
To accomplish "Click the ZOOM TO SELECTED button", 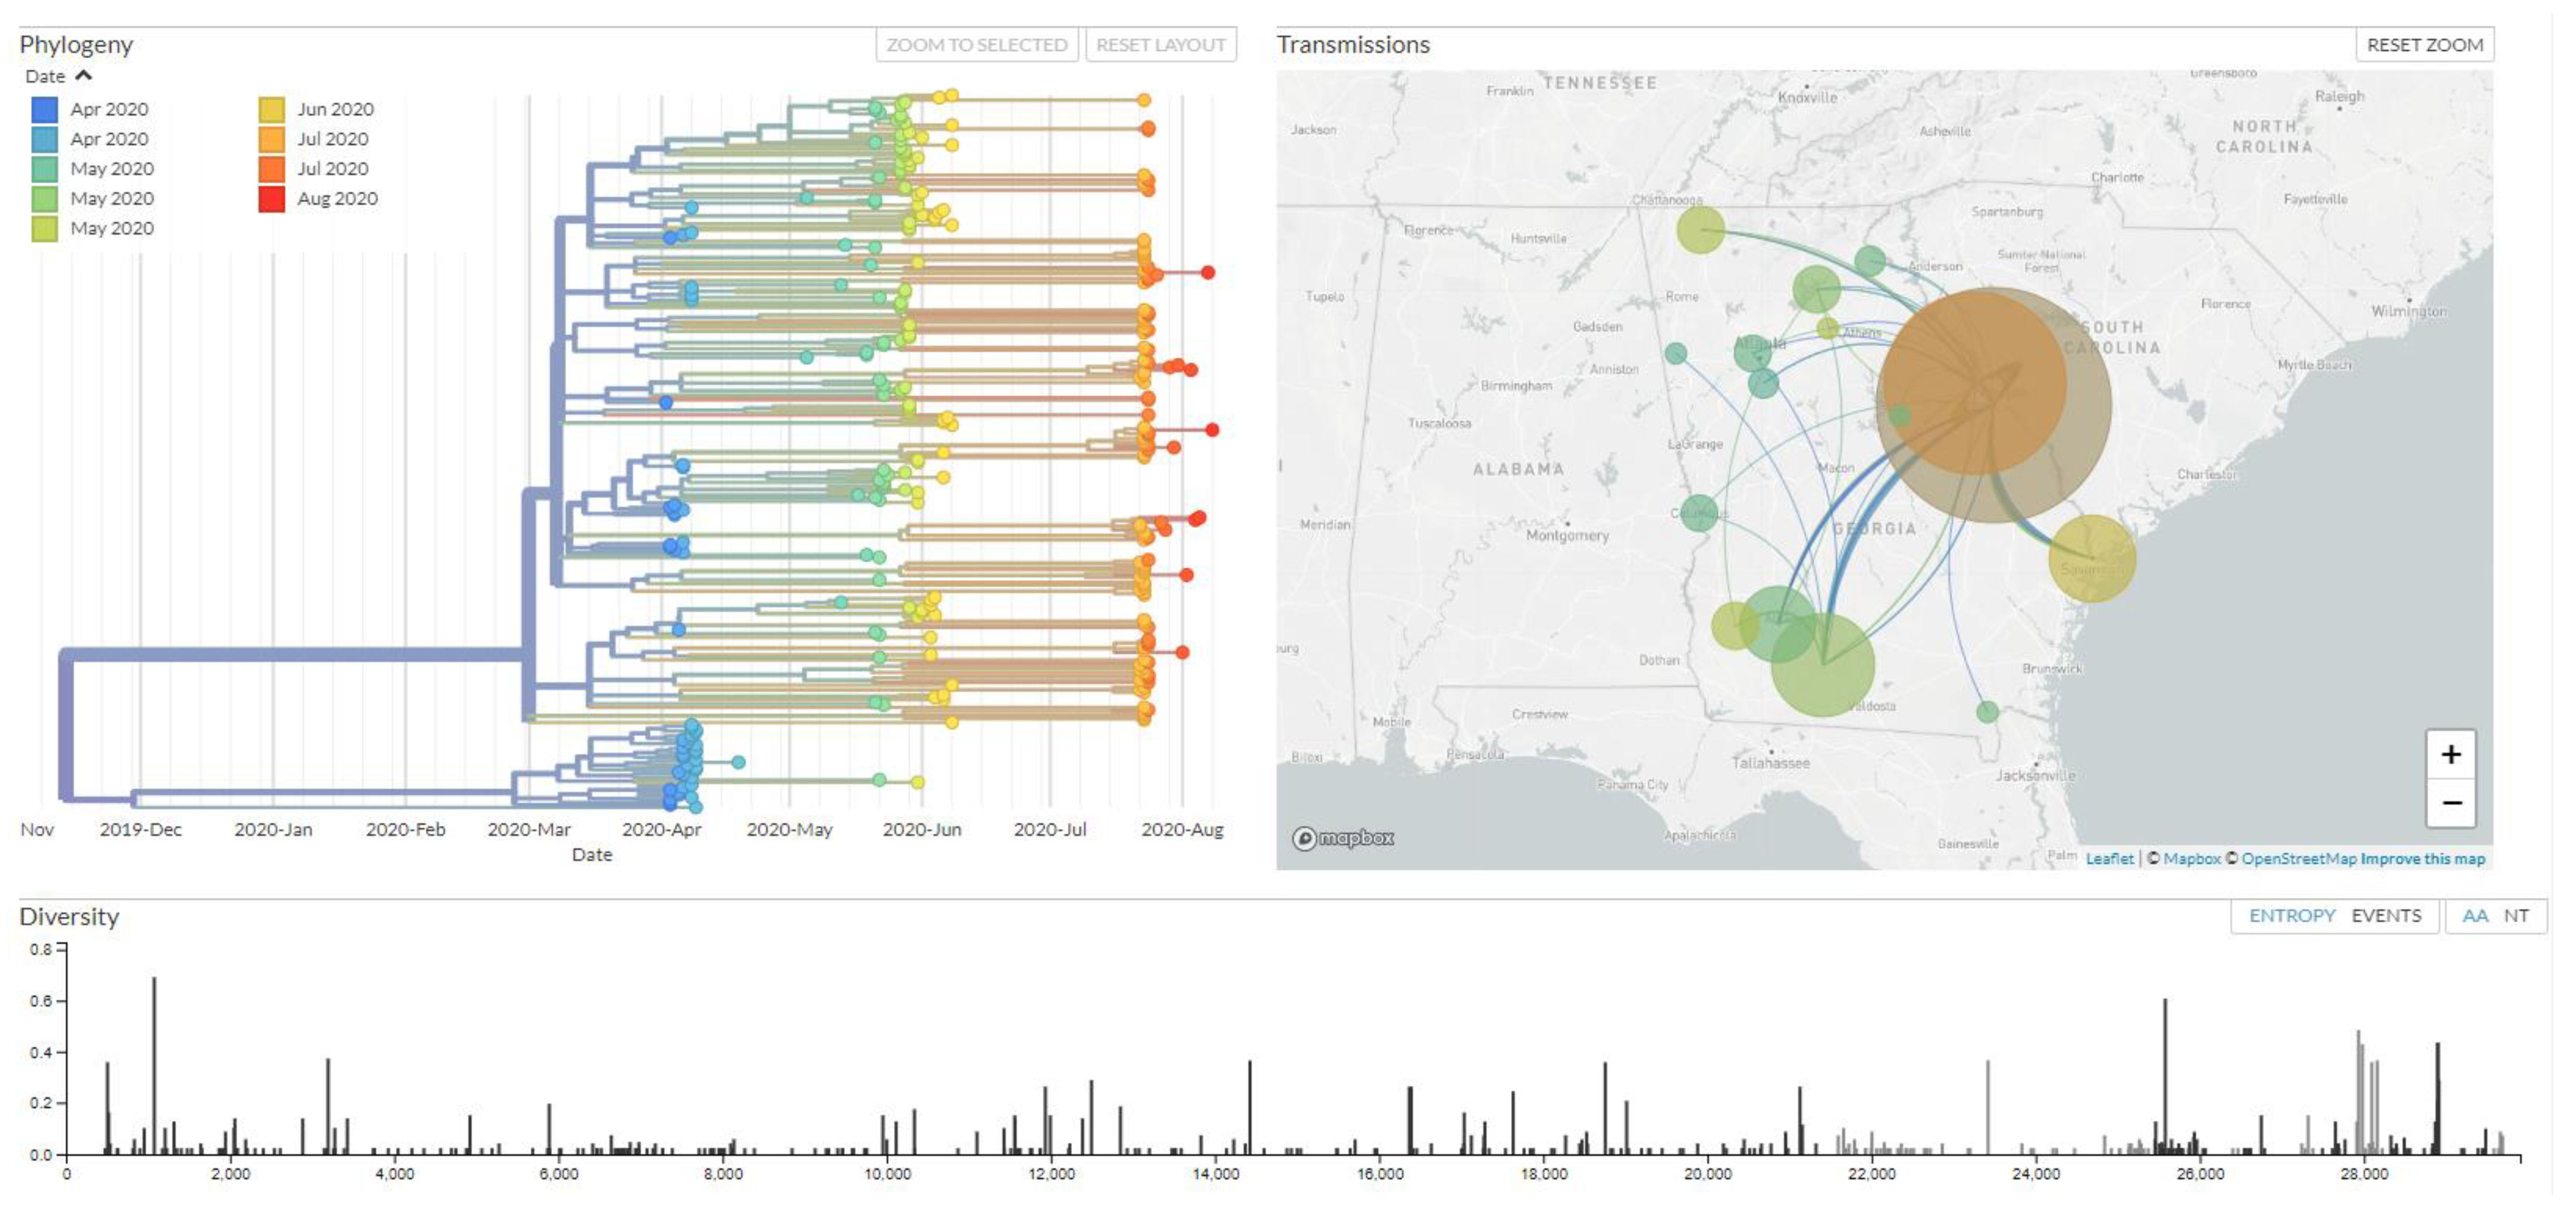I will click(x=976, y=44).
